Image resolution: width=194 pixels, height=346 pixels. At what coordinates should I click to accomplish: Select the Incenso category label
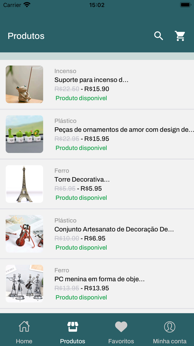[x=65, y=71]
